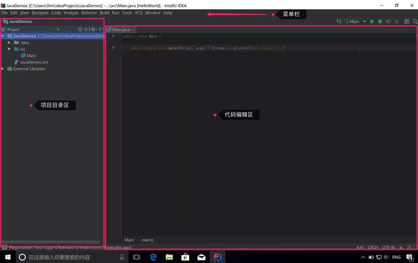Image resolution: width=418 pixels, height=263 pixels.
Task: Select the Main class in src folder
Action: 31,56
